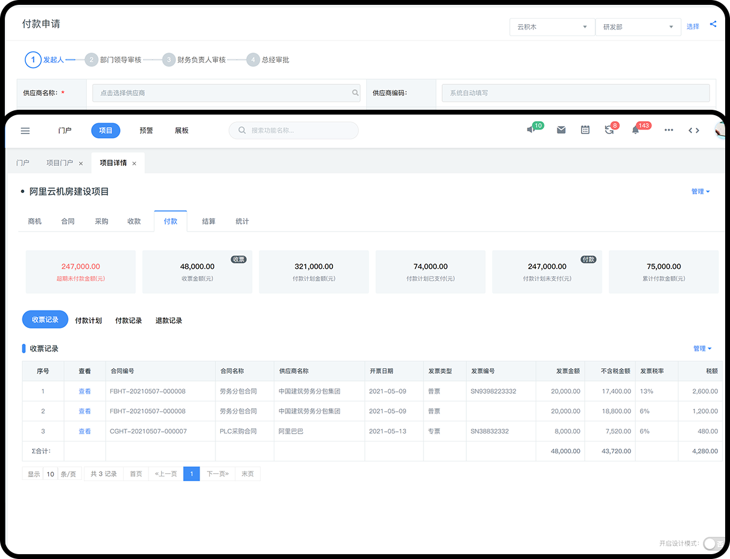Expand the 云积木 dropdown
730x559 pixels.
point(552,27)
